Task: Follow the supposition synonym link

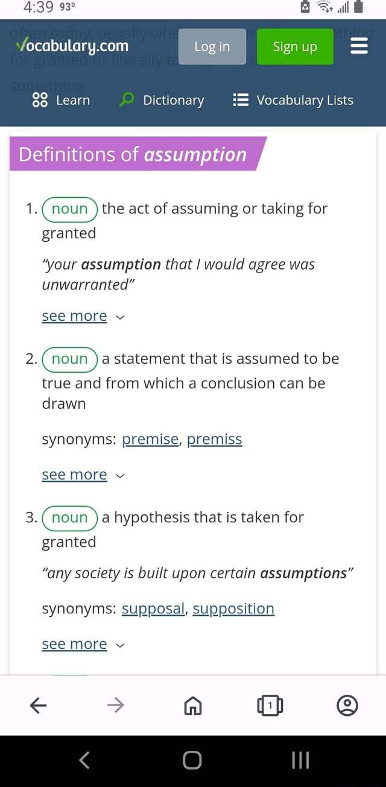Action: pyautogui.click(x=233, y=609)
